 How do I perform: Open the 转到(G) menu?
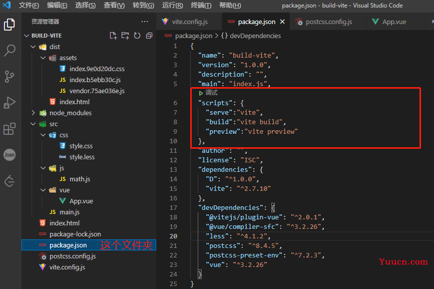click(143, 6)
